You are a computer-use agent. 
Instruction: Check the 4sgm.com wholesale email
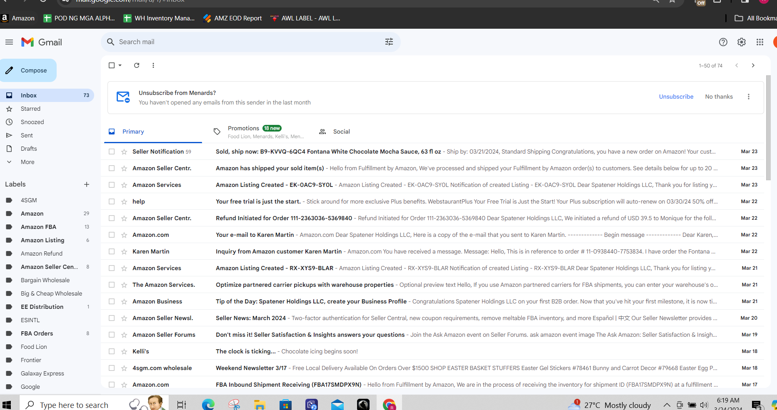coord(112,368)
